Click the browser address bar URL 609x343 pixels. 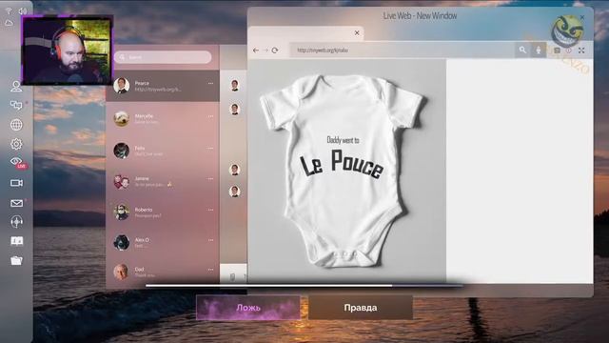323,50
